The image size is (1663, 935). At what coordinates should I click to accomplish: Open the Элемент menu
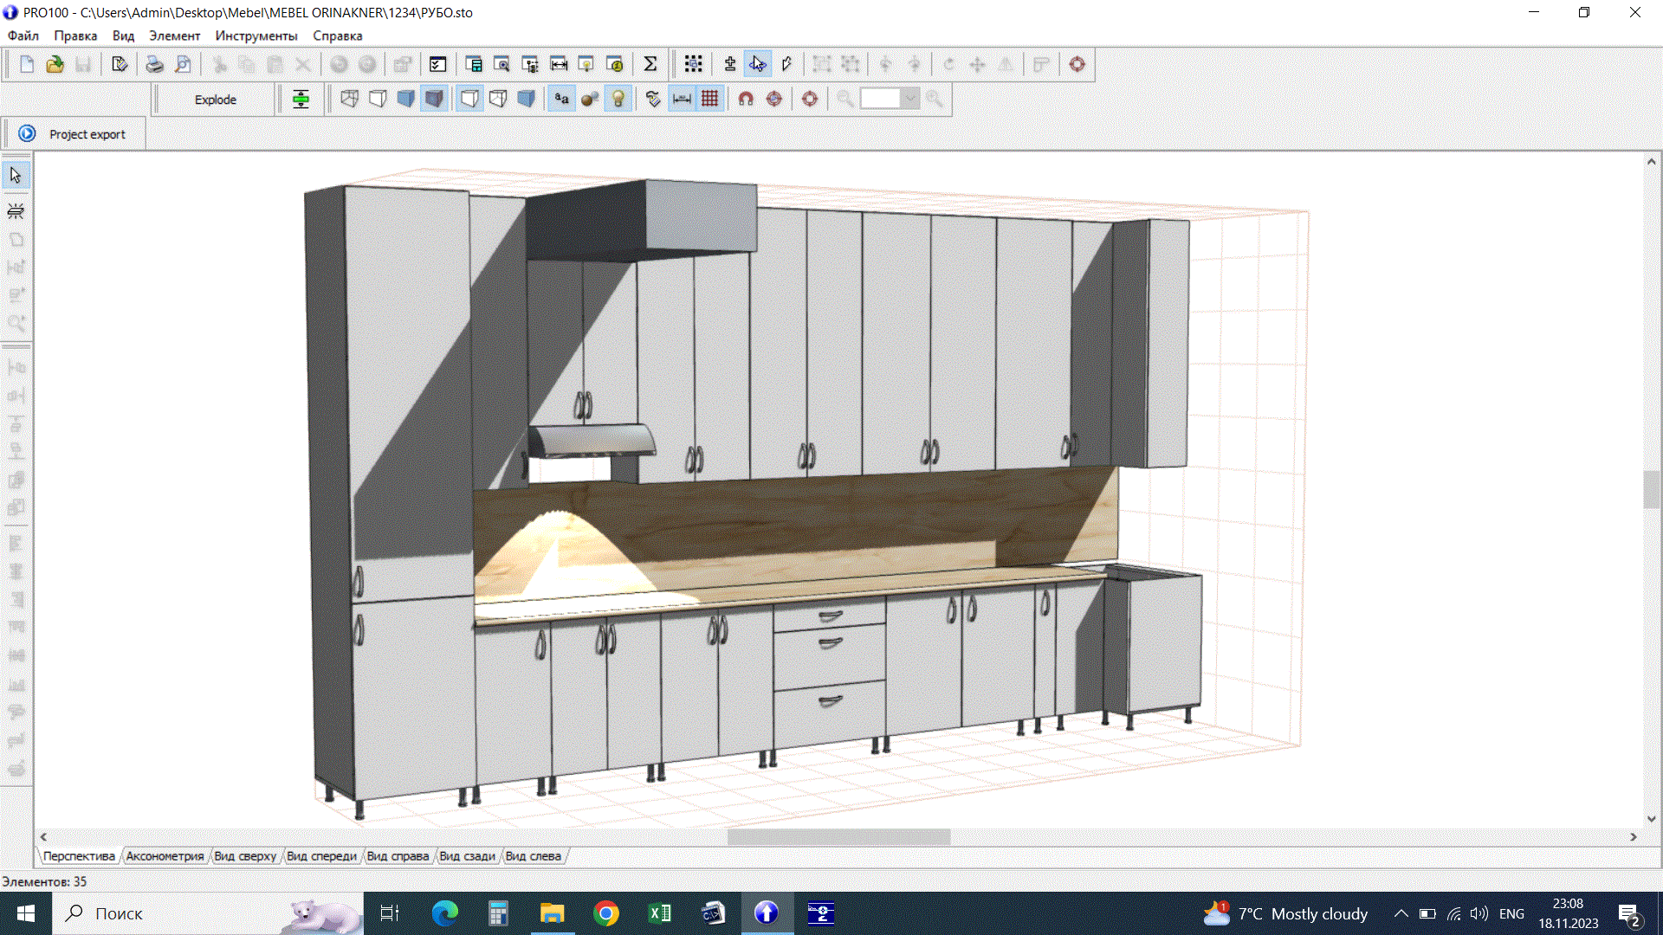(173, 35)
